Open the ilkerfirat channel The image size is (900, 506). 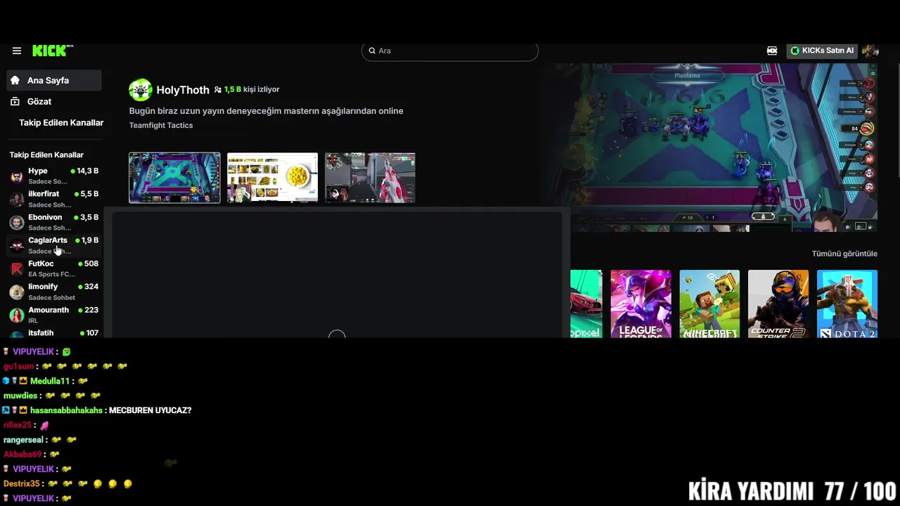[x=54, y=199]
